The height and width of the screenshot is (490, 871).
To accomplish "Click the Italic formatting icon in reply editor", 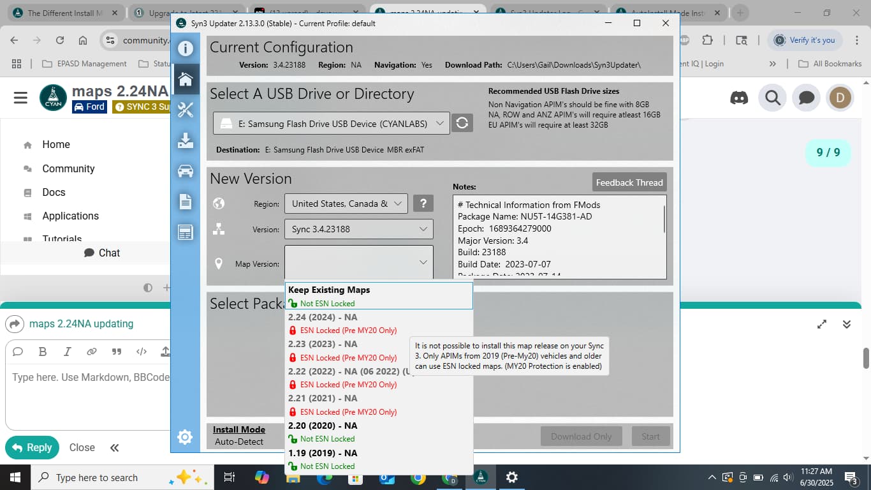I will click(x=67, y=352).
